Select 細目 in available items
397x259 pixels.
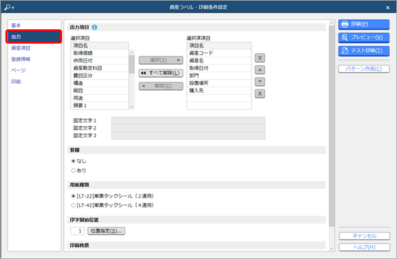(100, 91)
